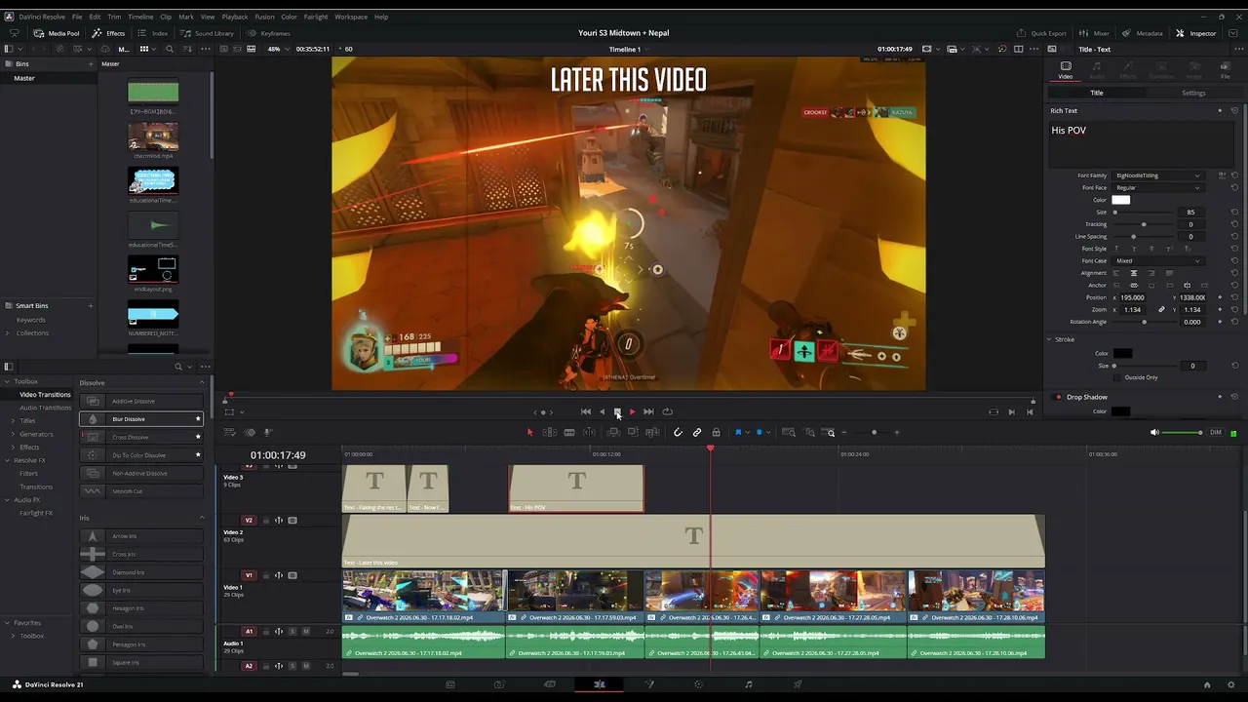Adjust the monitor volume slider

pos(1183,432)
